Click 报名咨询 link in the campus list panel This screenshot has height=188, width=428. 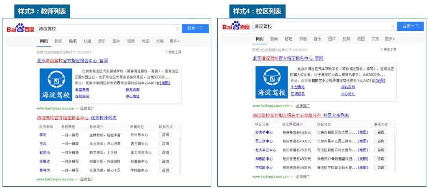348,87
